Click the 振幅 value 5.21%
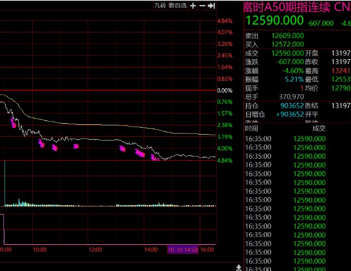Screen dimensions: 351x271 [294, 79]
